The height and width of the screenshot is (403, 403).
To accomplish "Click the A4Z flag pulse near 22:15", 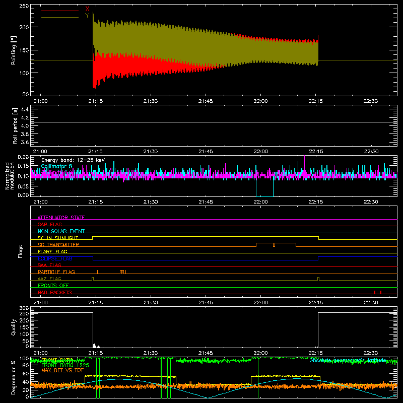I will point(318,279).
